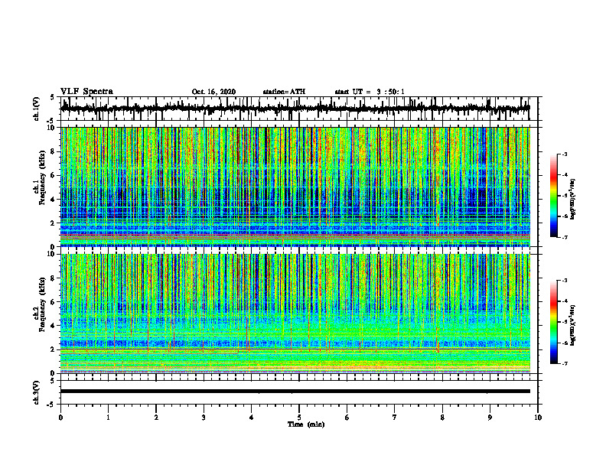Click the "2" kHz tick on ch.1 spectrogram
This screenshot has width=606, height=468.
(54, 223)
